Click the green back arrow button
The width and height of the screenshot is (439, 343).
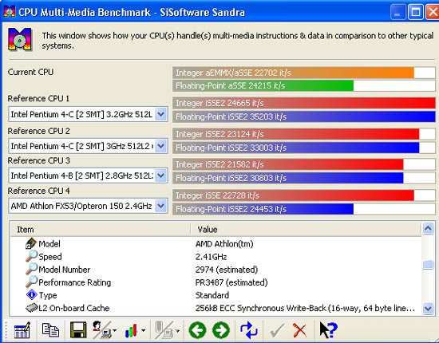coord(197,330)
